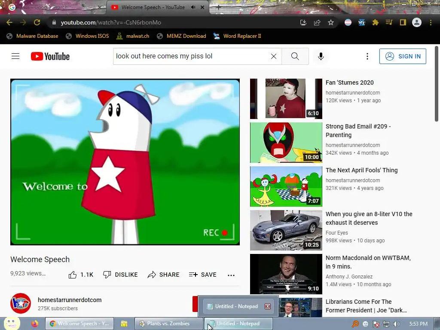Open the Word Replacer II bookmark
440x330 pixels.
[237, 36]
